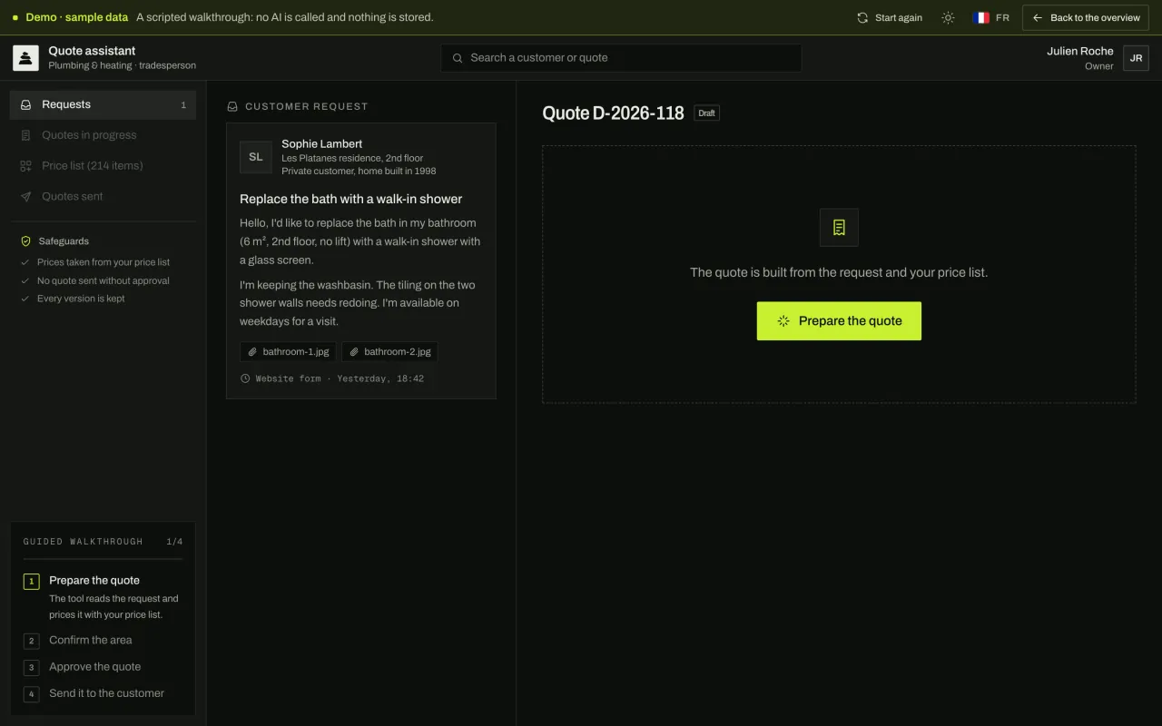The image size is (1162, 726).
Task: Open Quotes in progress
Action: coord(103,135)
